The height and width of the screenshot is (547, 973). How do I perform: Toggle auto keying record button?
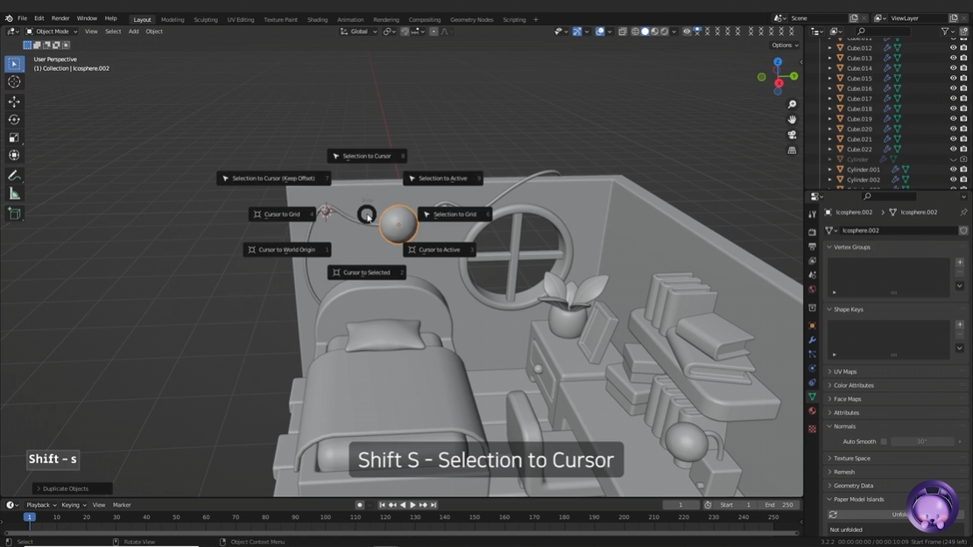359,505
